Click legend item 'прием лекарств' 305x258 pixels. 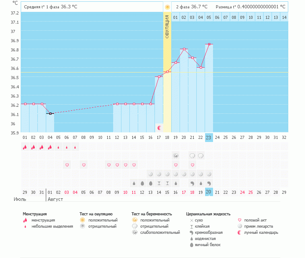tap(258, 226)
